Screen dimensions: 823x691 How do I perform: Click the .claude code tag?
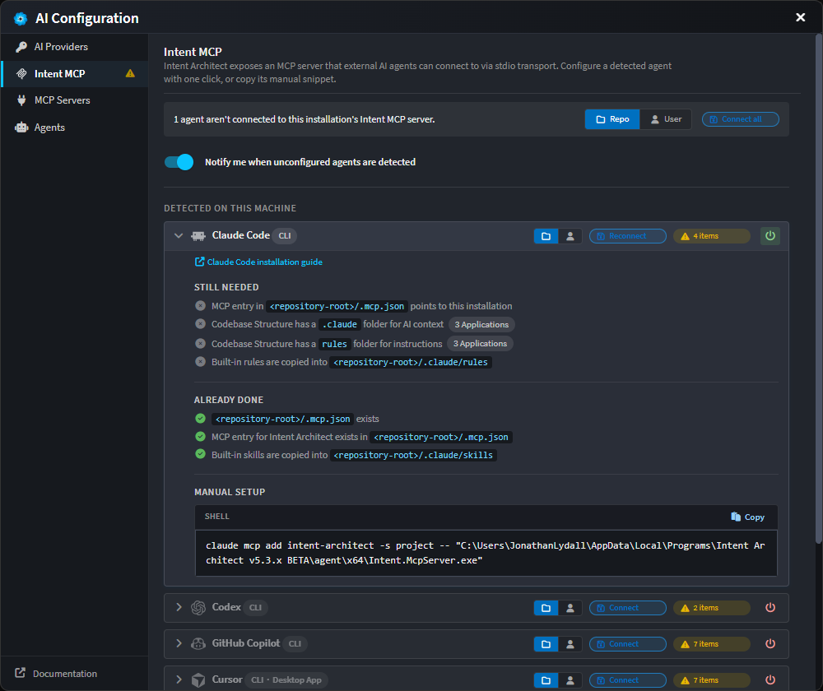(x=340, y=325)
